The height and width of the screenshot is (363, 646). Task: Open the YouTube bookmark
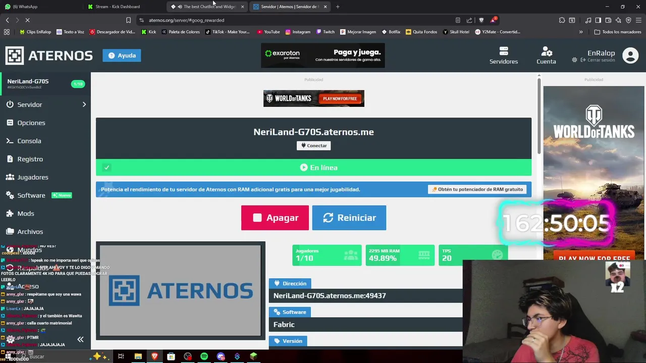(268, 32)
